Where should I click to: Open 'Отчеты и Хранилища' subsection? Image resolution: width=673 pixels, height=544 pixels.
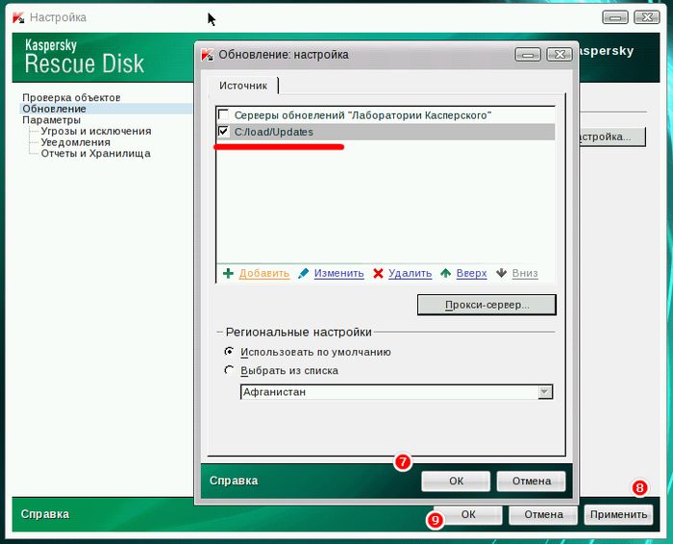click(96, 153)
